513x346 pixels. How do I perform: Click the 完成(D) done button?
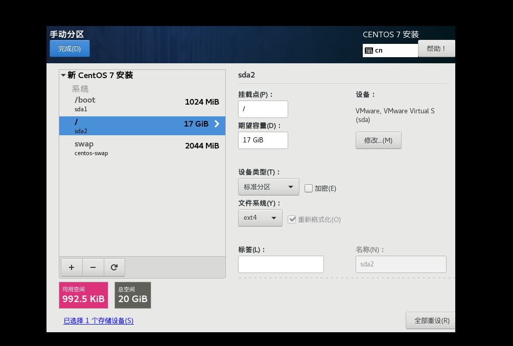click(x=69, y=48)
